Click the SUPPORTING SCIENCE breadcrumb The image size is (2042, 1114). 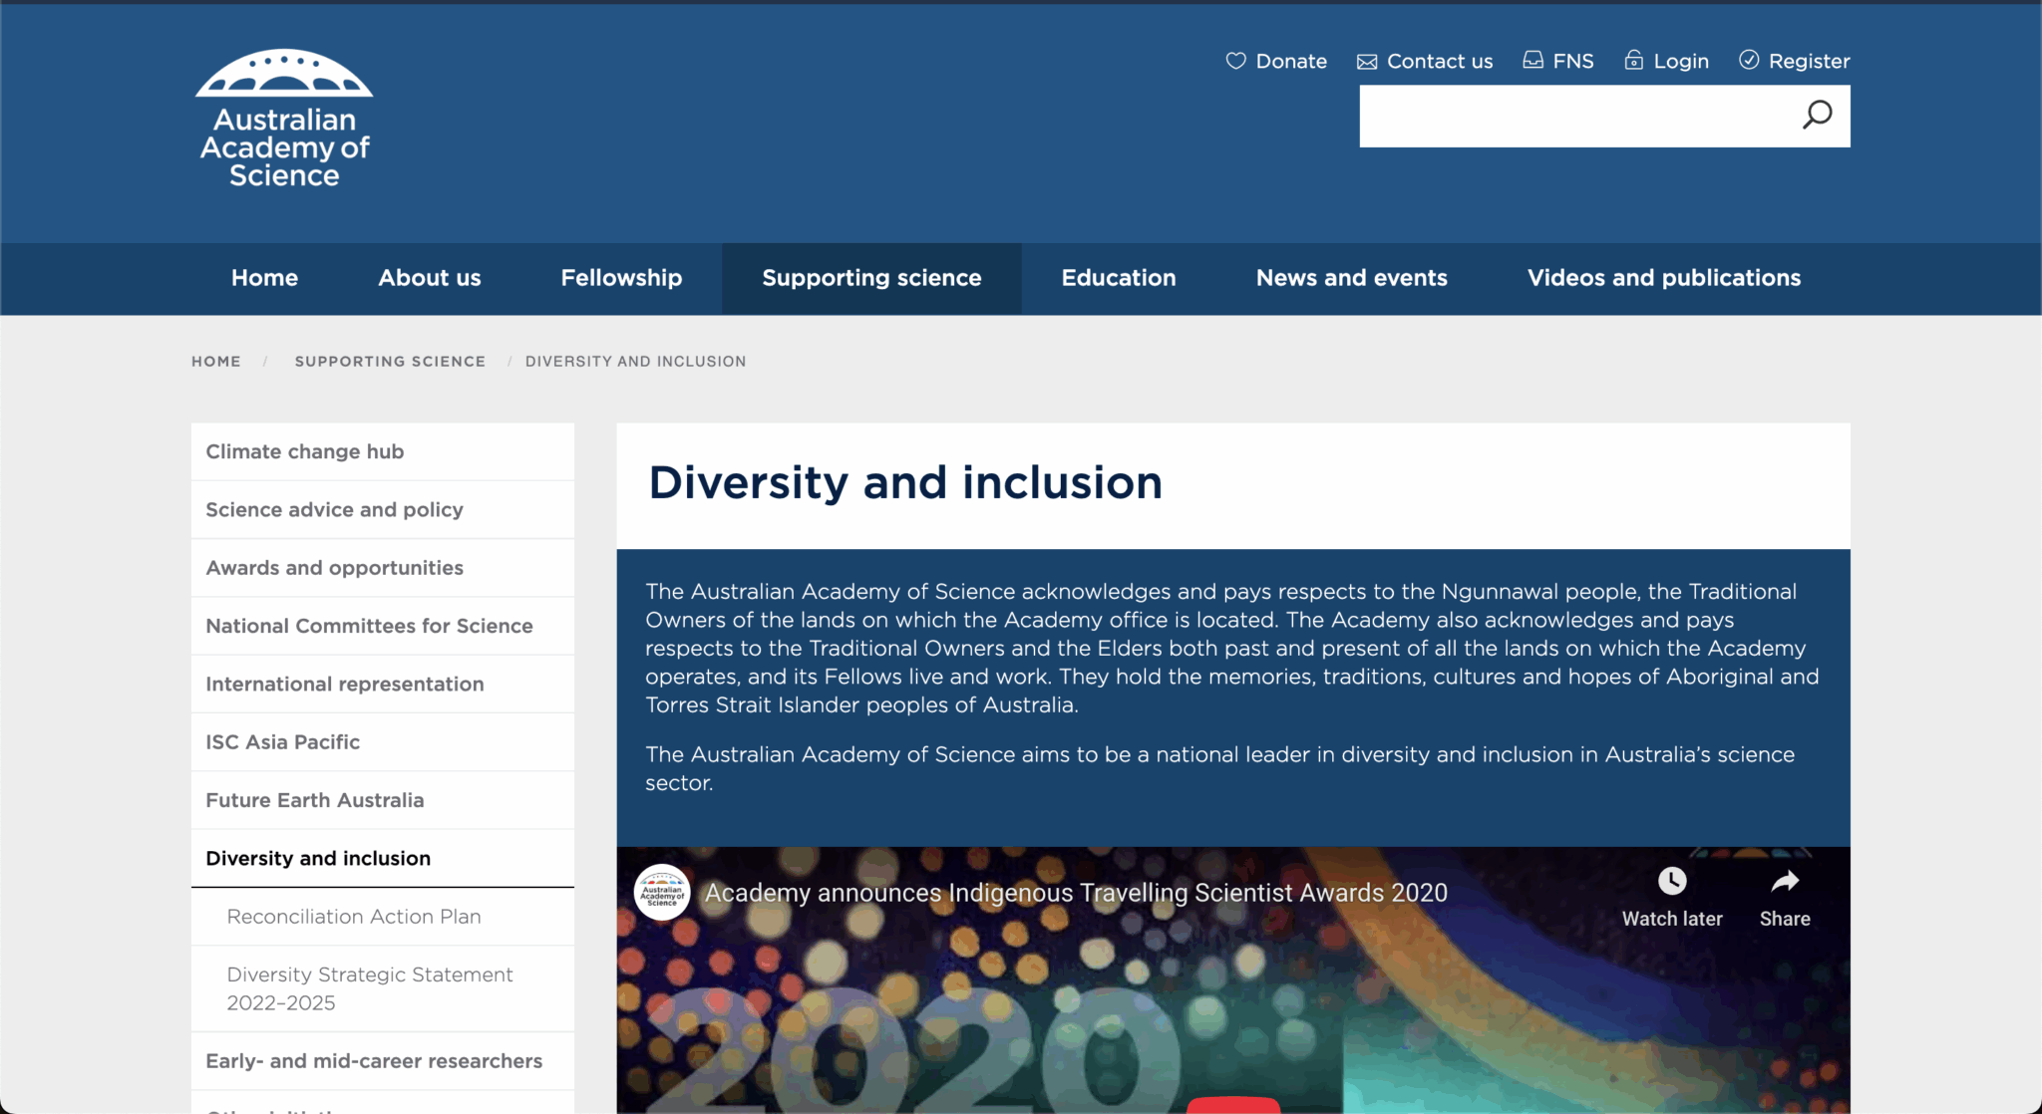(x=390, y=361)
